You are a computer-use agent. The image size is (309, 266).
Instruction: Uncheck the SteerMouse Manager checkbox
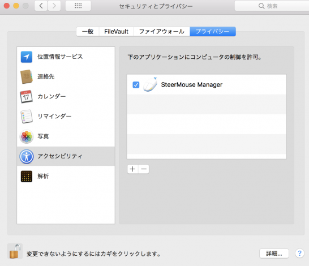coord(136,85)
